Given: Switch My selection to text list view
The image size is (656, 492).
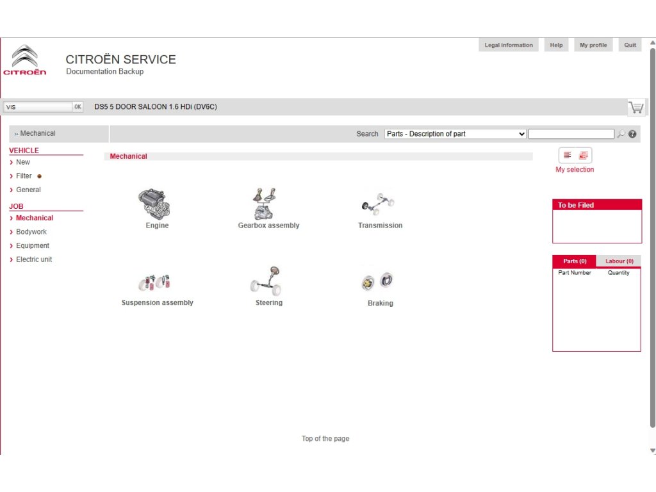Looking at the screenshot, I should (x=568, y=155).
